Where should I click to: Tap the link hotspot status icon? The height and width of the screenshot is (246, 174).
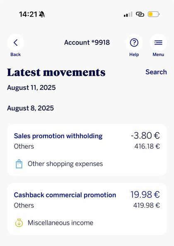click(x=140, y=14)
